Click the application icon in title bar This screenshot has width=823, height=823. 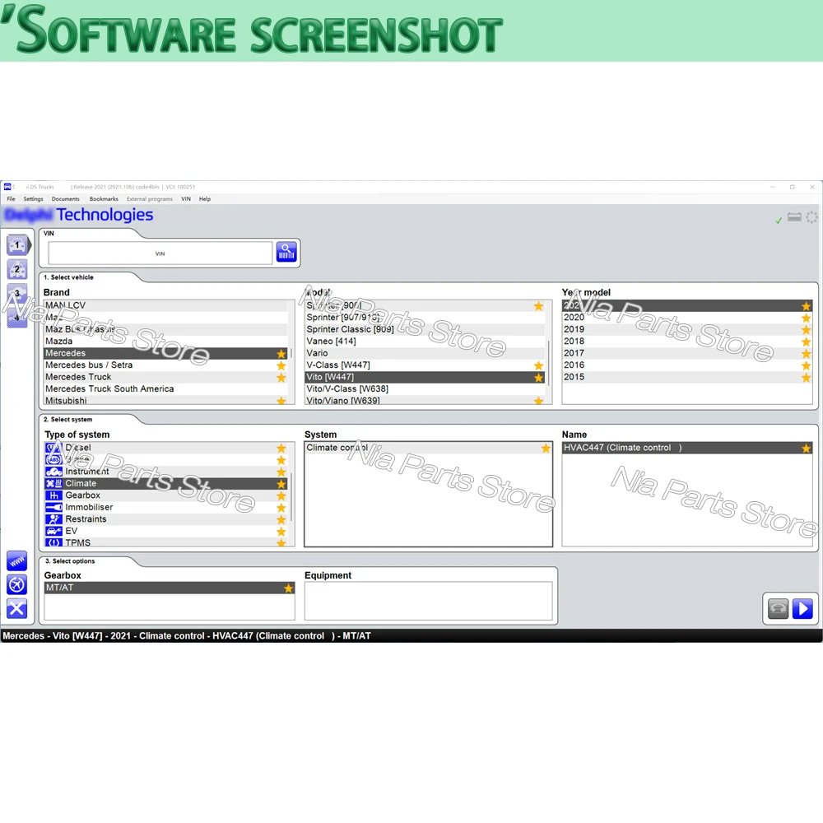point(7,187)
